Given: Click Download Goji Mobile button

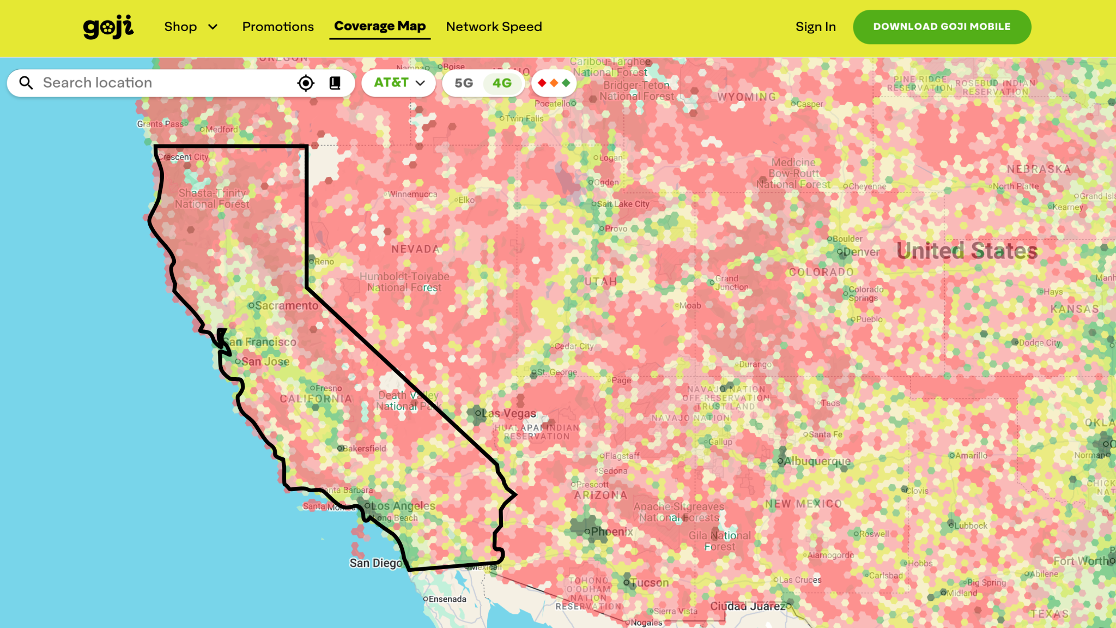Looking at the screenshot, I should (x=942, y=27).
